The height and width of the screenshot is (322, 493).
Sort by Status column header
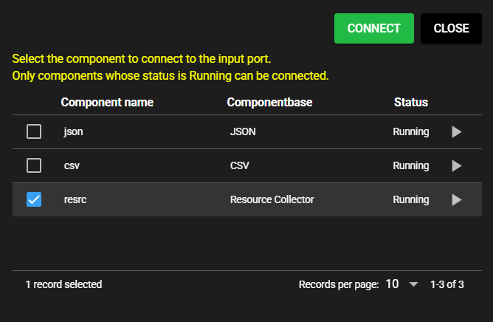(x=410, y=102)
